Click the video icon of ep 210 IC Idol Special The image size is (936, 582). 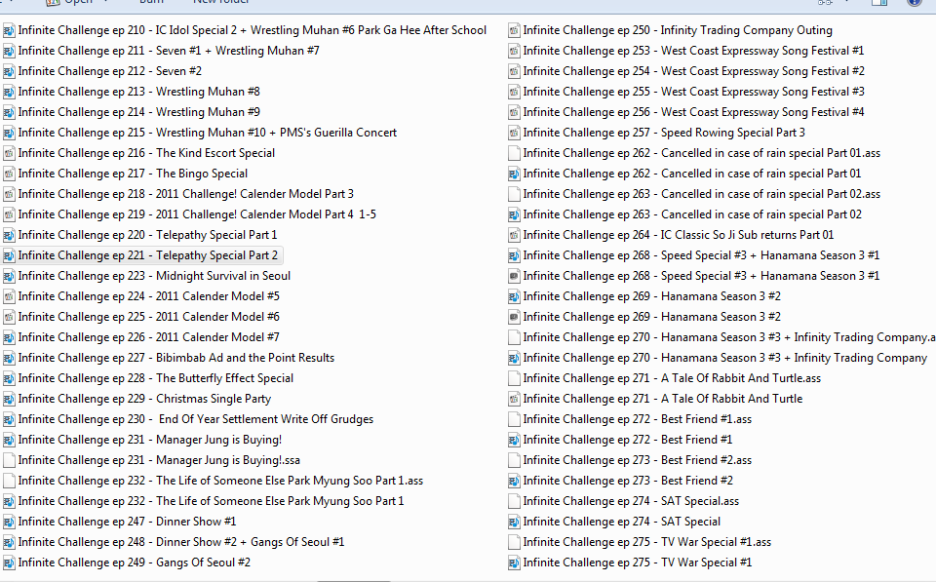9,30
